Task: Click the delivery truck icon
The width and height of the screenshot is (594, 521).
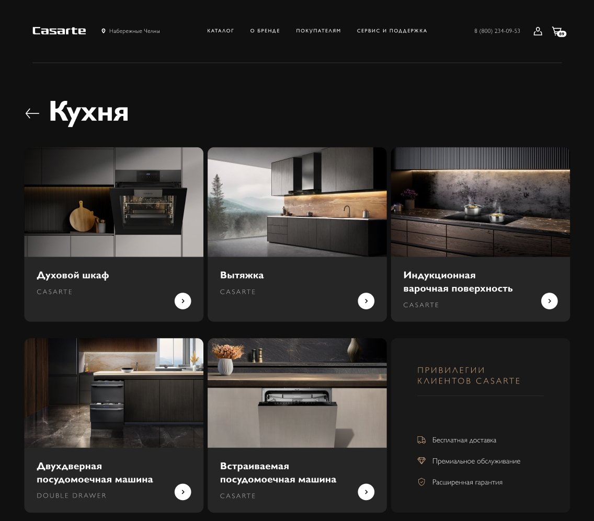Action: 421,440
